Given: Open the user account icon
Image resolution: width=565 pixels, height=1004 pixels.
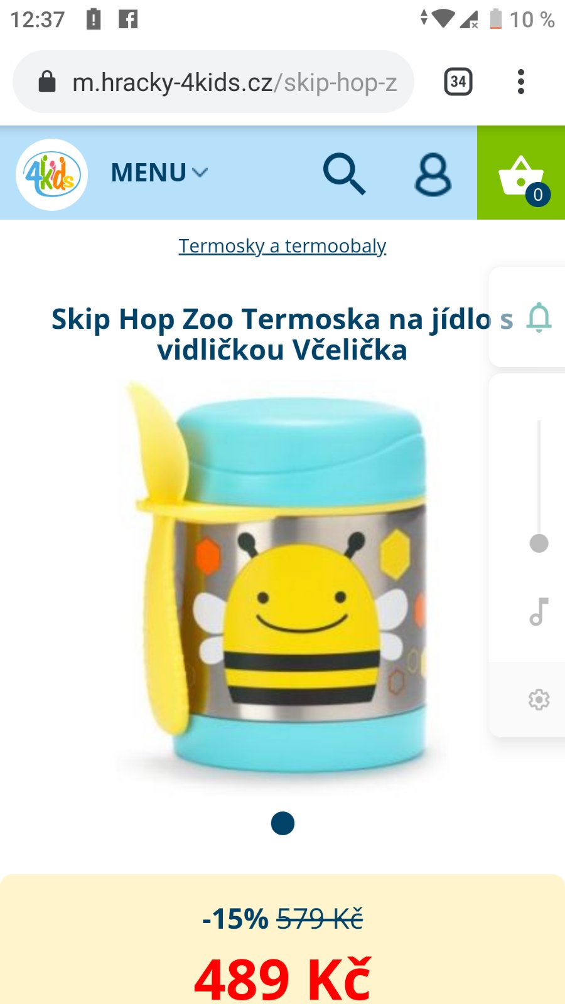Looking at the screenshot, I should pos(433,174).
